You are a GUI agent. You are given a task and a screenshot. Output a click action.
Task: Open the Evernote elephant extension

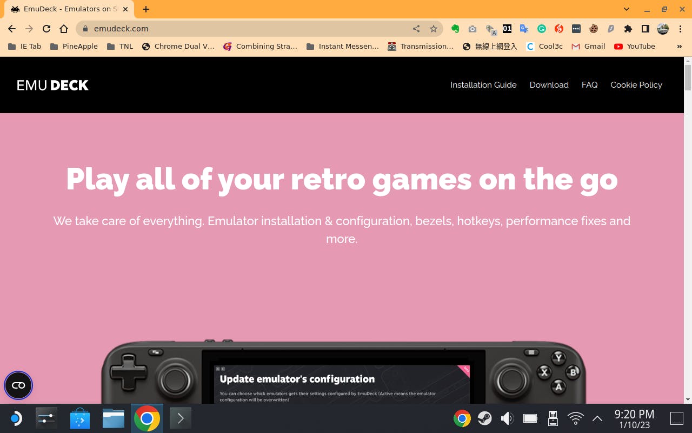click(x=455, y=29)
